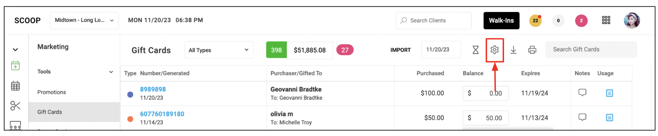Click the Walk-Ins button
This screenshot has height=136, width=658.
501,20
